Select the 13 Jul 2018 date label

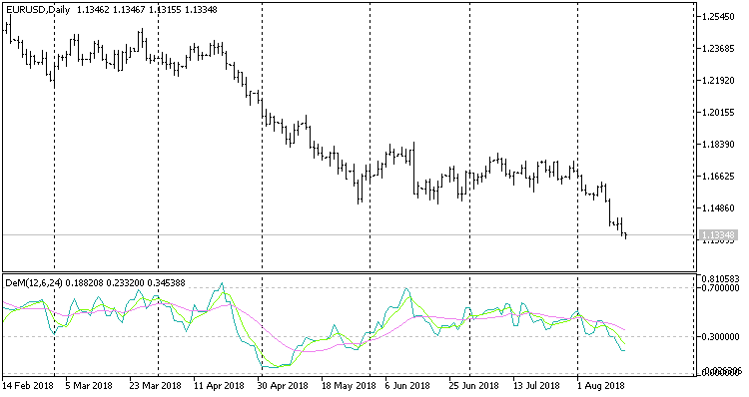point(537,386)
